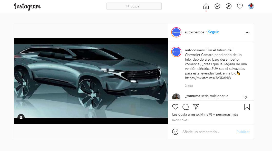Viewport: 272px width, 151px height.
Task: Like the post with the heart icon
Action: click(x=175, y=107)
